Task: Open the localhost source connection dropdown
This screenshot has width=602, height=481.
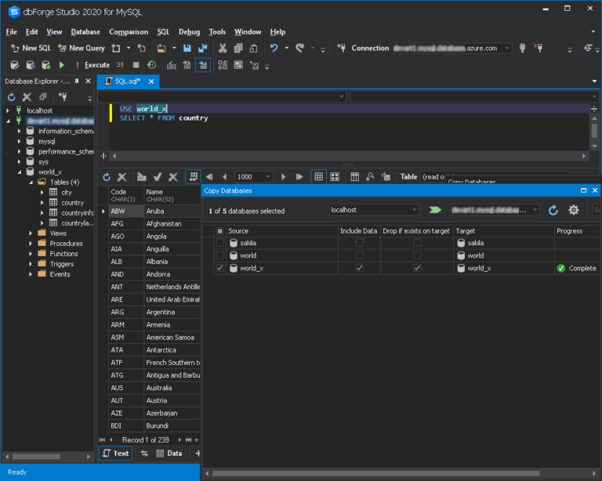Action: click(x=414, y=210)
